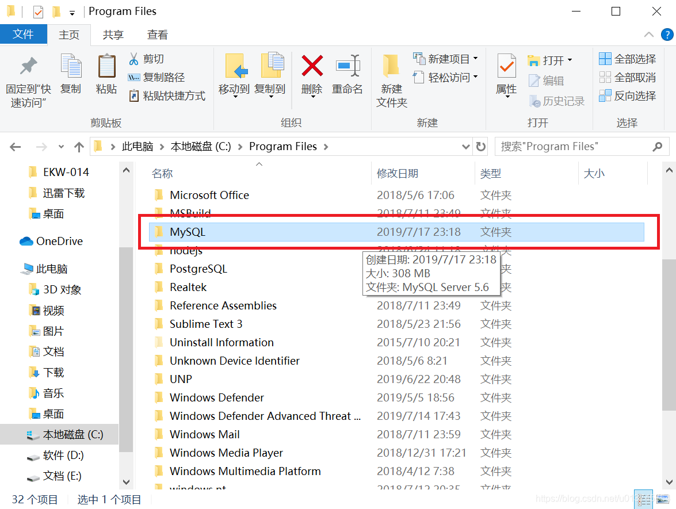Select the PostgreSQL folder
676x509 pixels.
(x=198, y=269)
